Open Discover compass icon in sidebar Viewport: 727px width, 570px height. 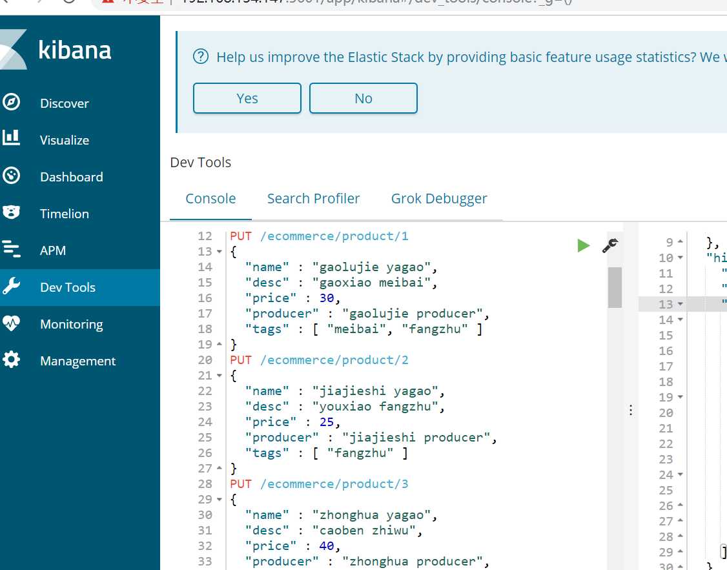tap(11, 102)
